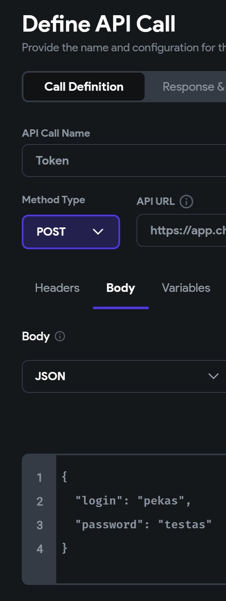The height and width of the screenshot is (601, 226).
Task: Click line number 2 in editor gutter
Action: tap(40, 501)
